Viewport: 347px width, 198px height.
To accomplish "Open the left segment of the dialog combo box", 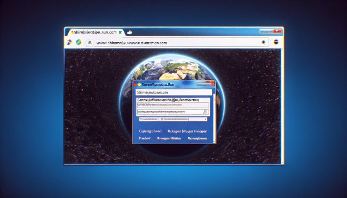I will click(x=149, y=119).
